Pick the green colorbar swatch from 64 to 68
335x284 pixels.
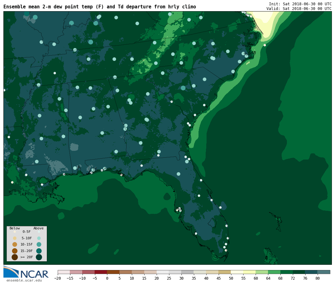click(275, 272)
